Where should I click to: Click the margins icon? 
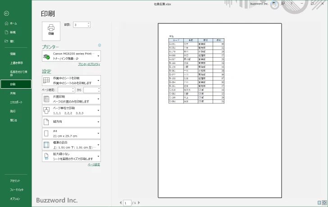click(46, 145)
